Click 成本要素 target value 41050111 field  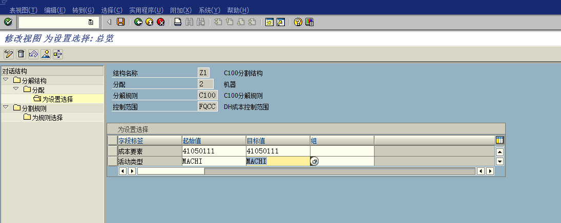[278, 151]
